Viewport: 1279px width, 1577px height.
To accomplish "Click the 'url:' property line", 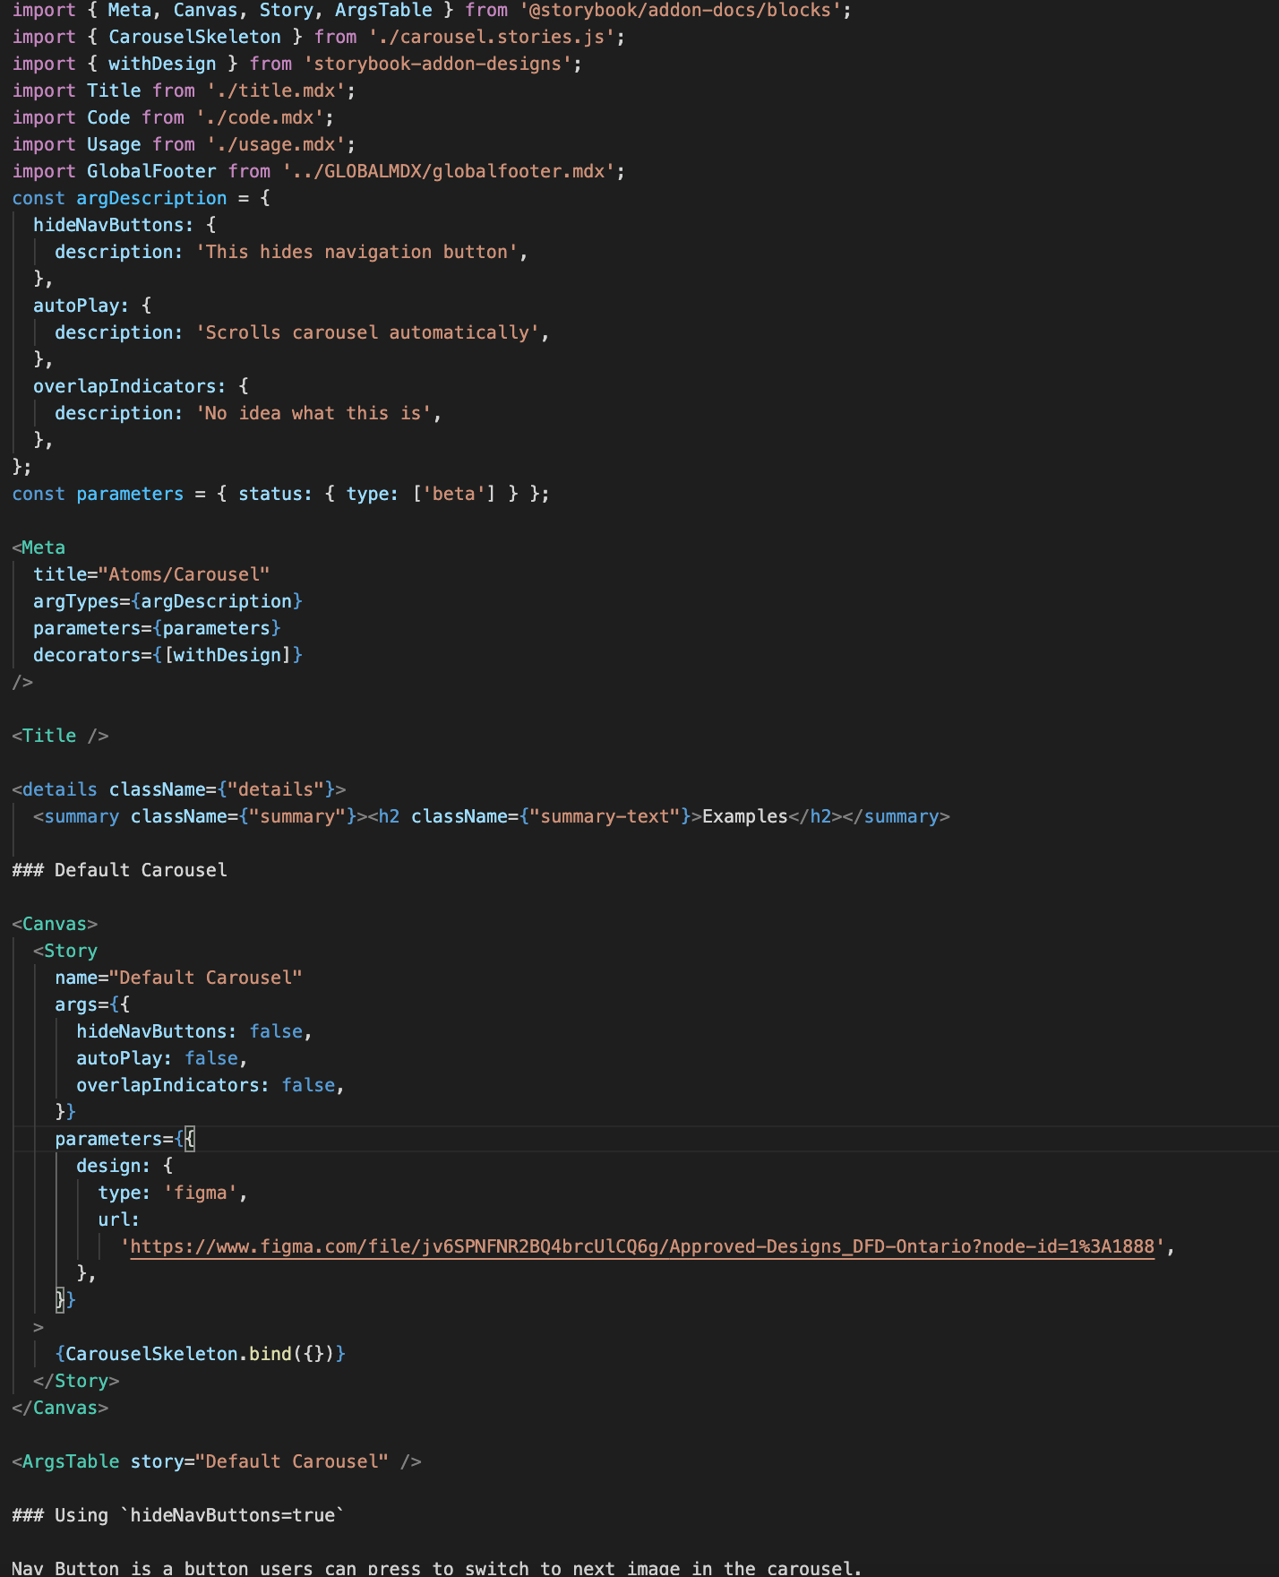I will pyautogui.click(x=119, y=1219).
